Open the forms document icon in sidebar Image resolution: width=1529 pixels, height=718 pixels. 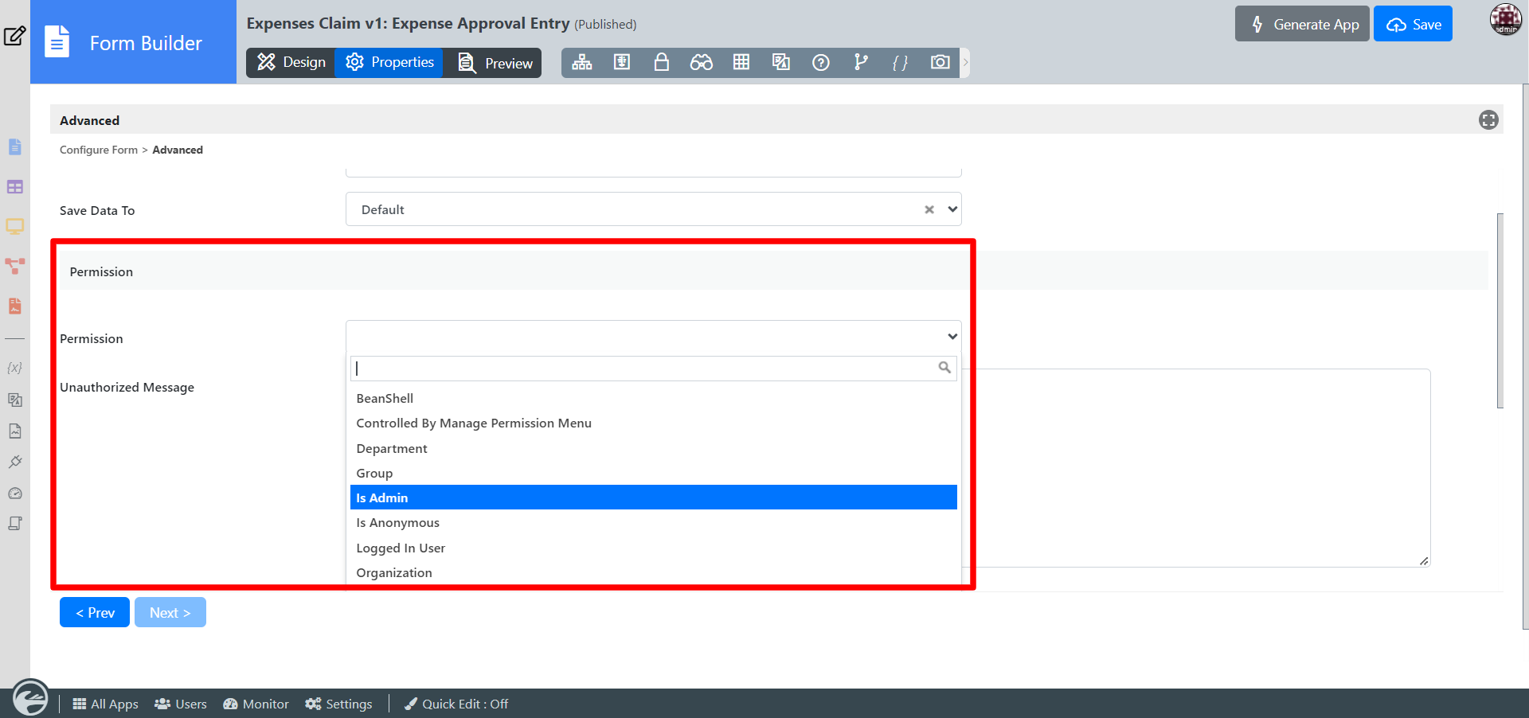(x=15, y=147)
